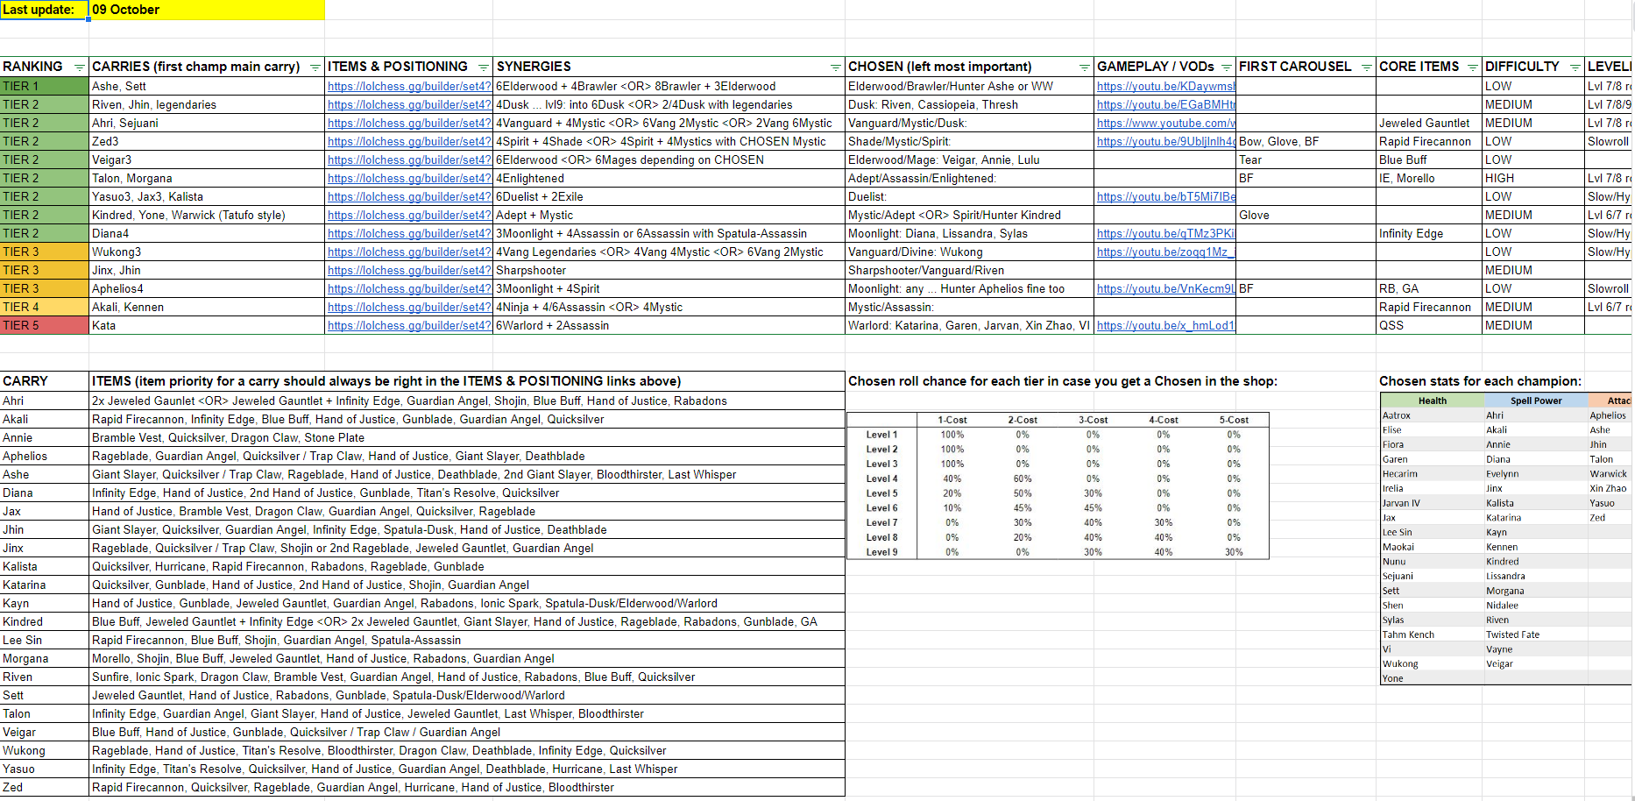Click the red 'TIER 5' cell
The image size is (1635, 801).
pos(44,325)
